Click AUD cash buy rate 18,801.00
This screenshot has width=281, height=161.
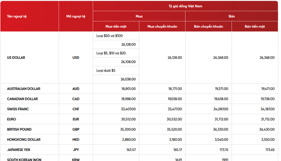[129, 89]
